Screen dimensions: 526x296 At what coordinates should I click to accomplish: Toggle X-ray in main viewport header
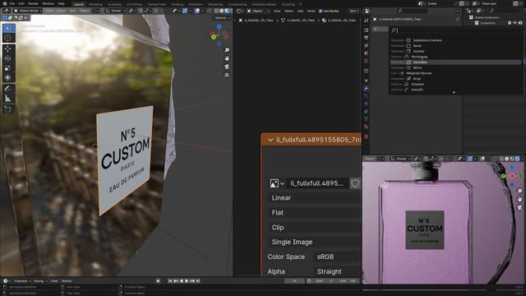[x=210, y=11]
